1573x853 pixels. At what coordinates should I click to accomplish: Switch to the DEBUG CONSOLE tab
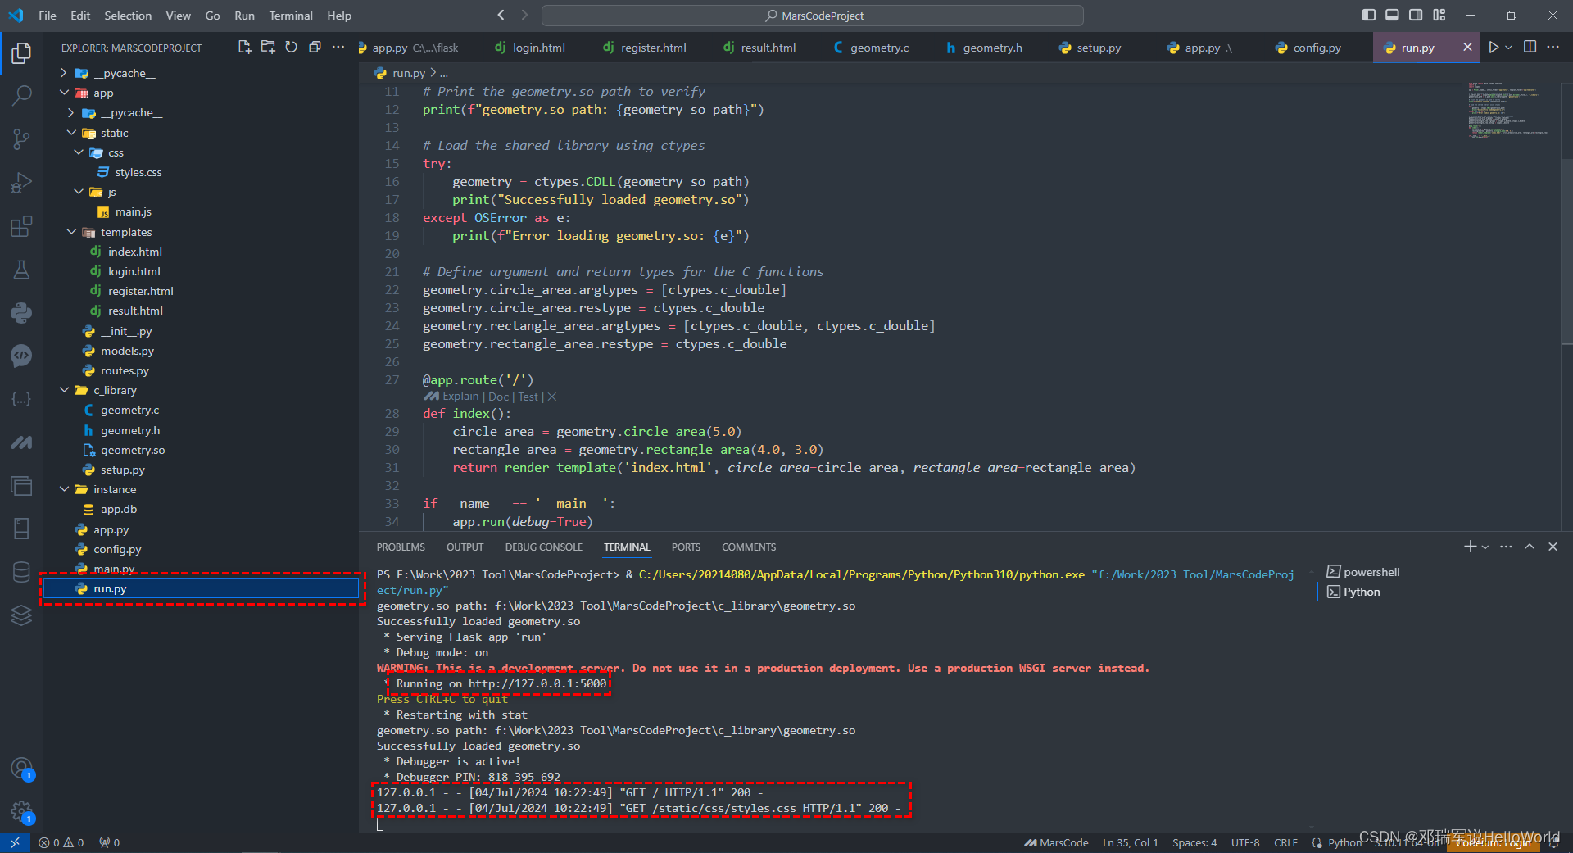(x=543, y=547)
